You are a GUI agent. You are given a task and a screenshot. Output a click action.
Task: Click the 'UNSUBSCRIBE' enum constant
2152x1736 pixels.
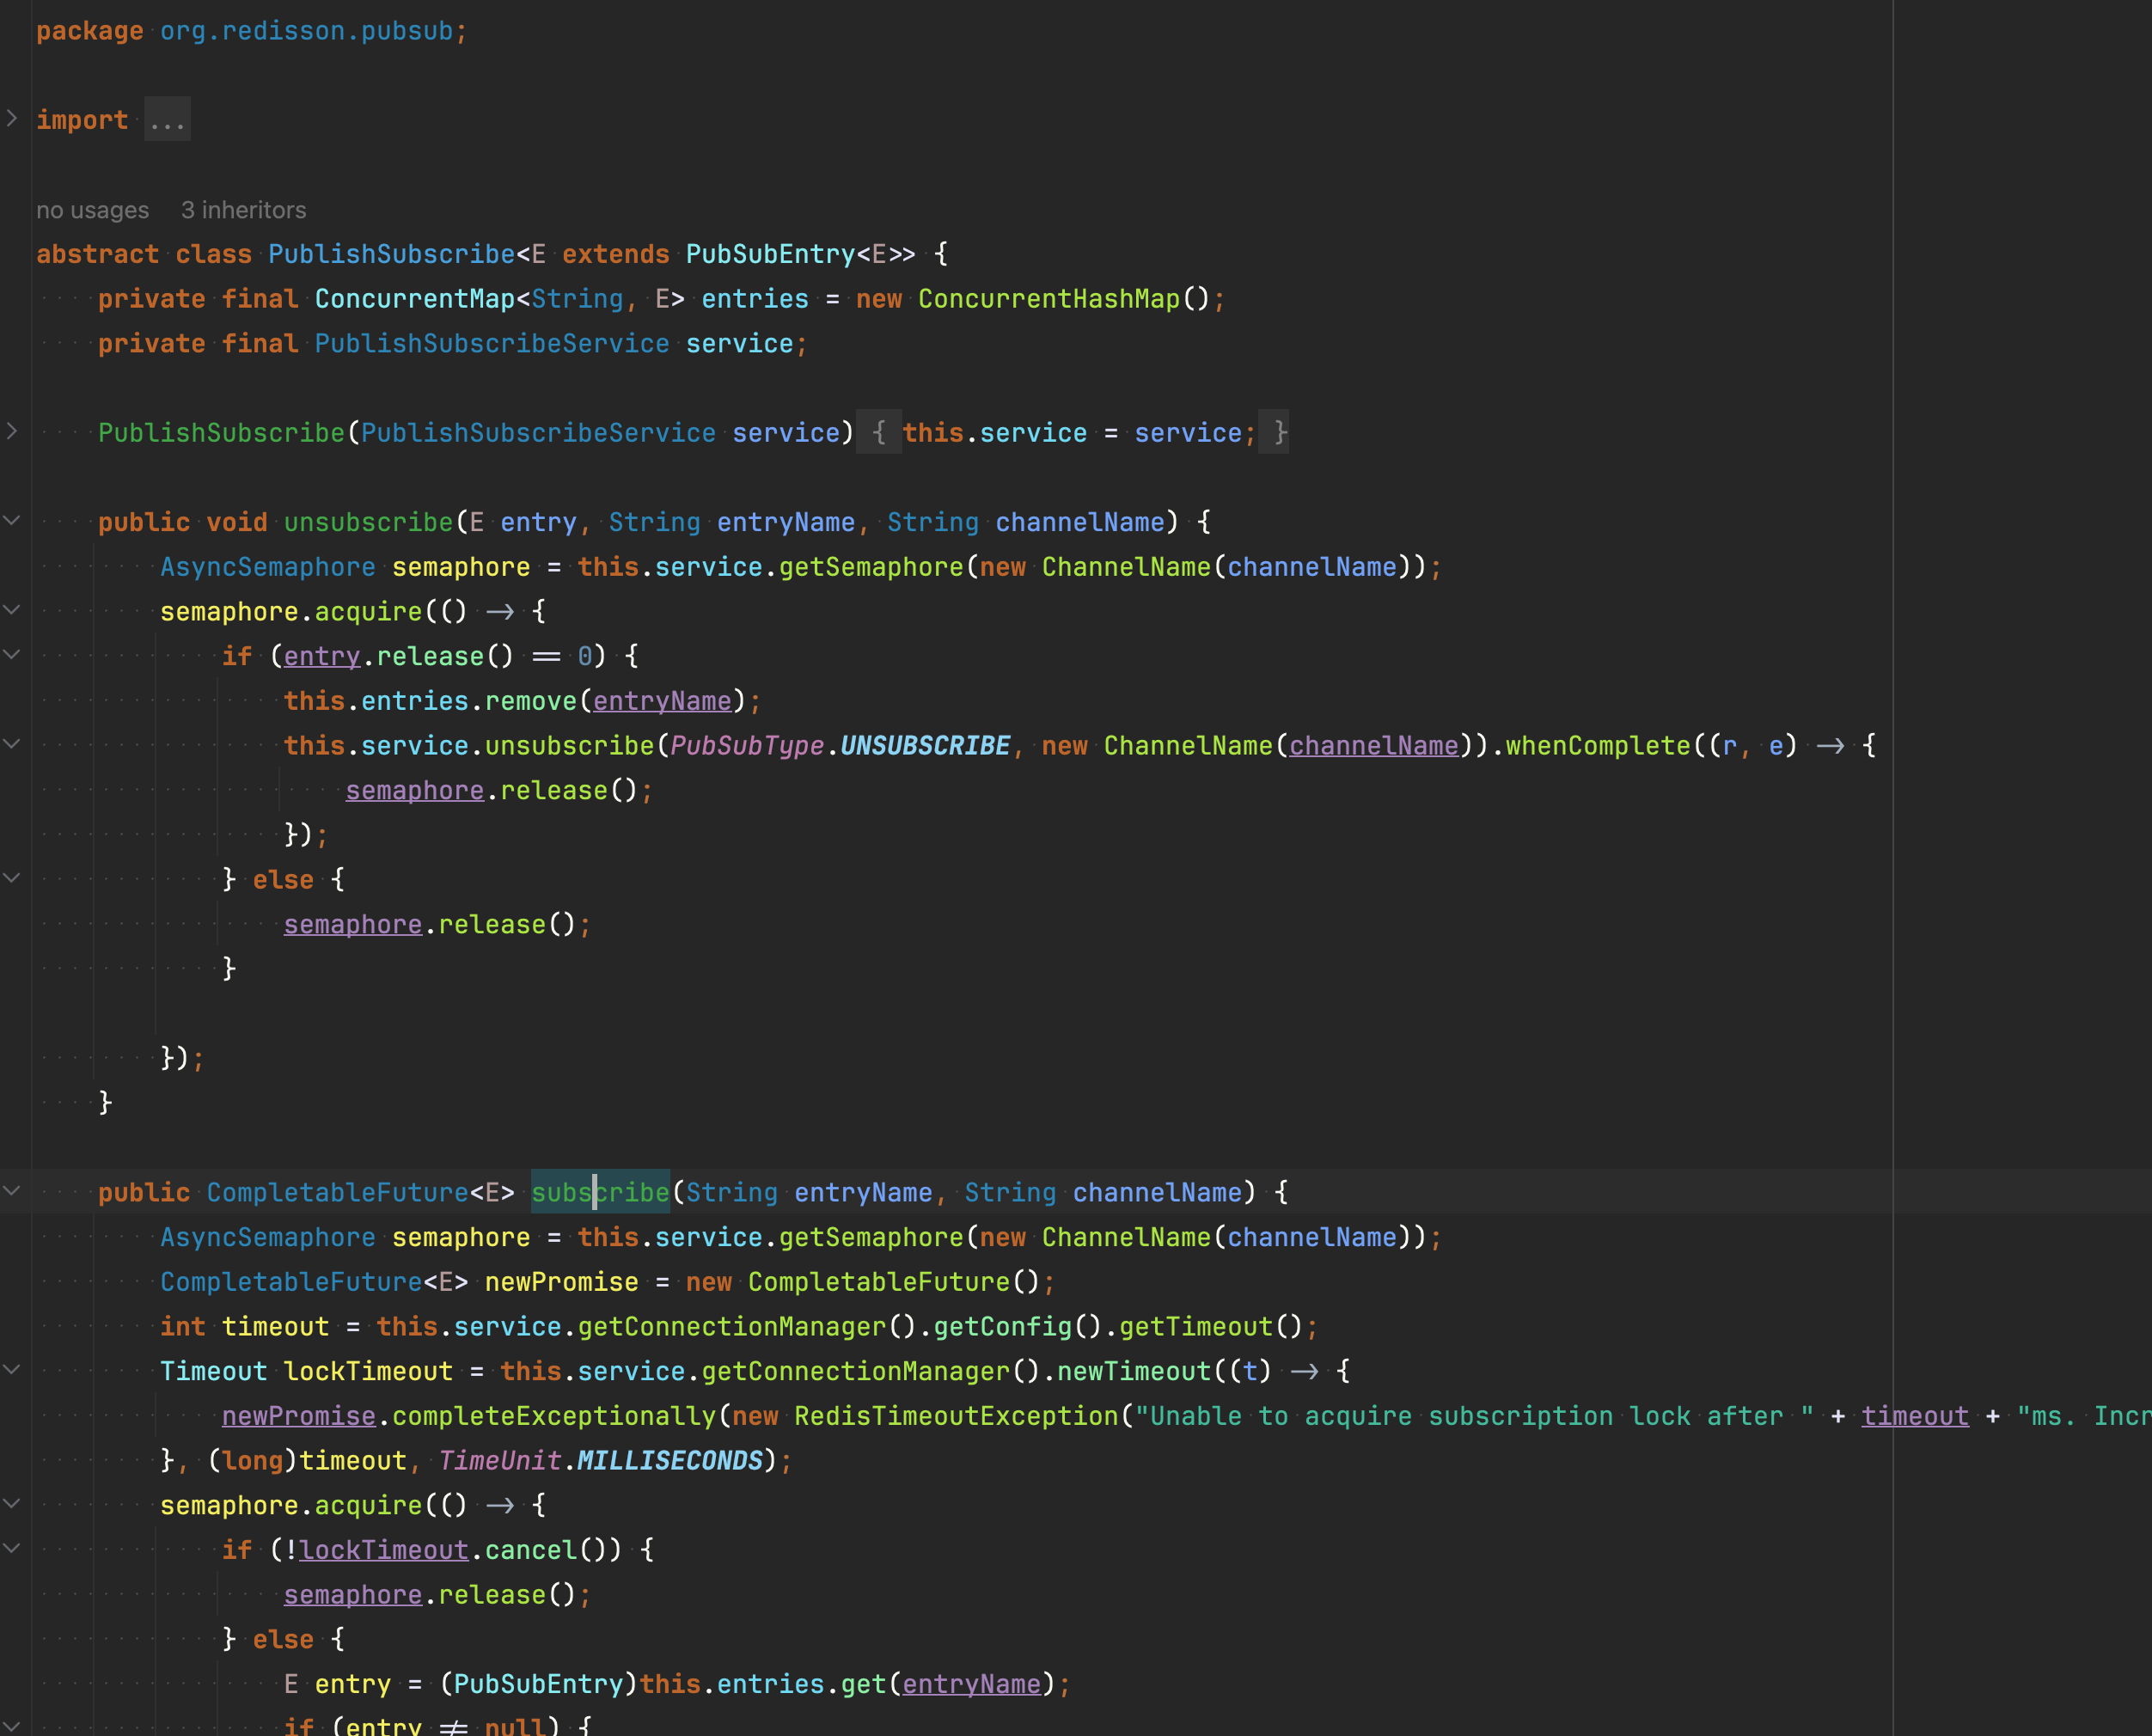[925, 746]
